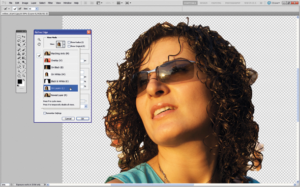Enable Show Radius checkbox
This screenshot has width=300, height=187.
pyautogui.click(x=69, y=42)
